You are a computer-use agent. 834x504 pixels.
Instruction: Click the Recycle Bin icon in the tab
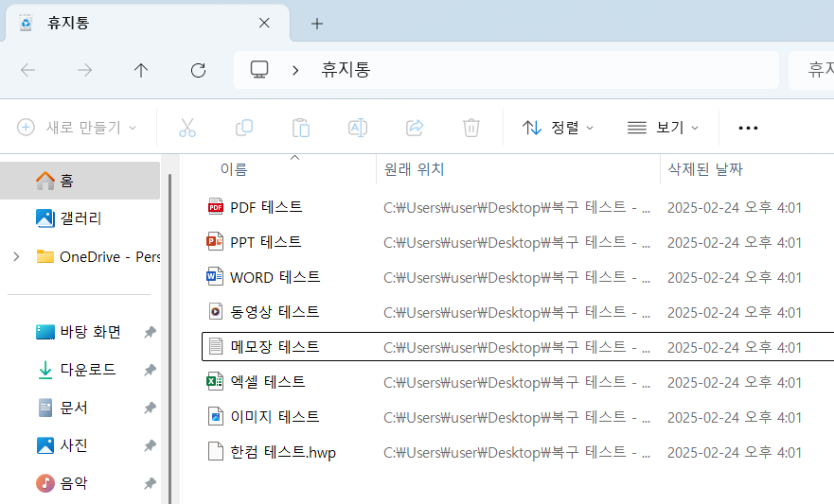pyautogui.click(x=26, y=23)
